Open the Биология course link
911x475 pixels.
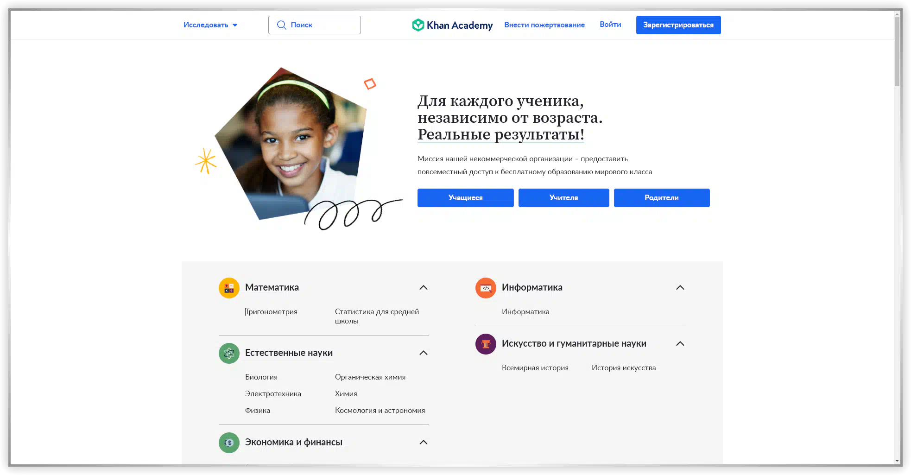[261, 377]
